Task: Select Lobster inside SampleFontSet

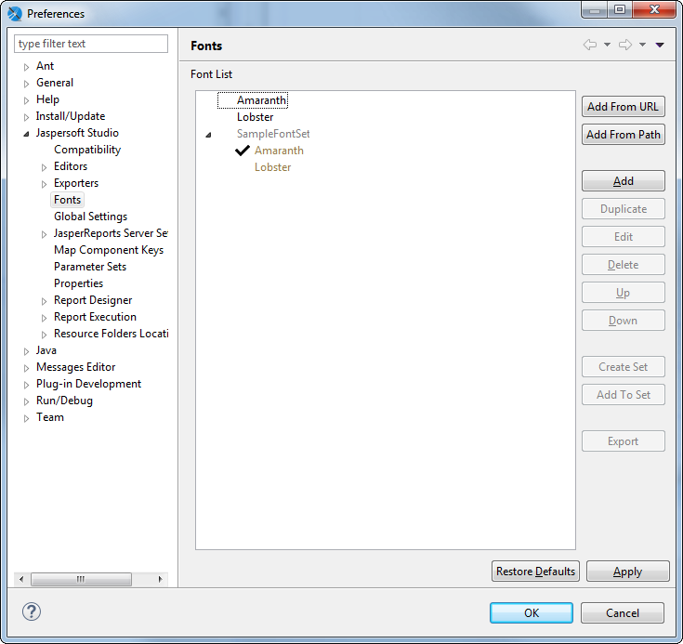Action: [272, 167]
